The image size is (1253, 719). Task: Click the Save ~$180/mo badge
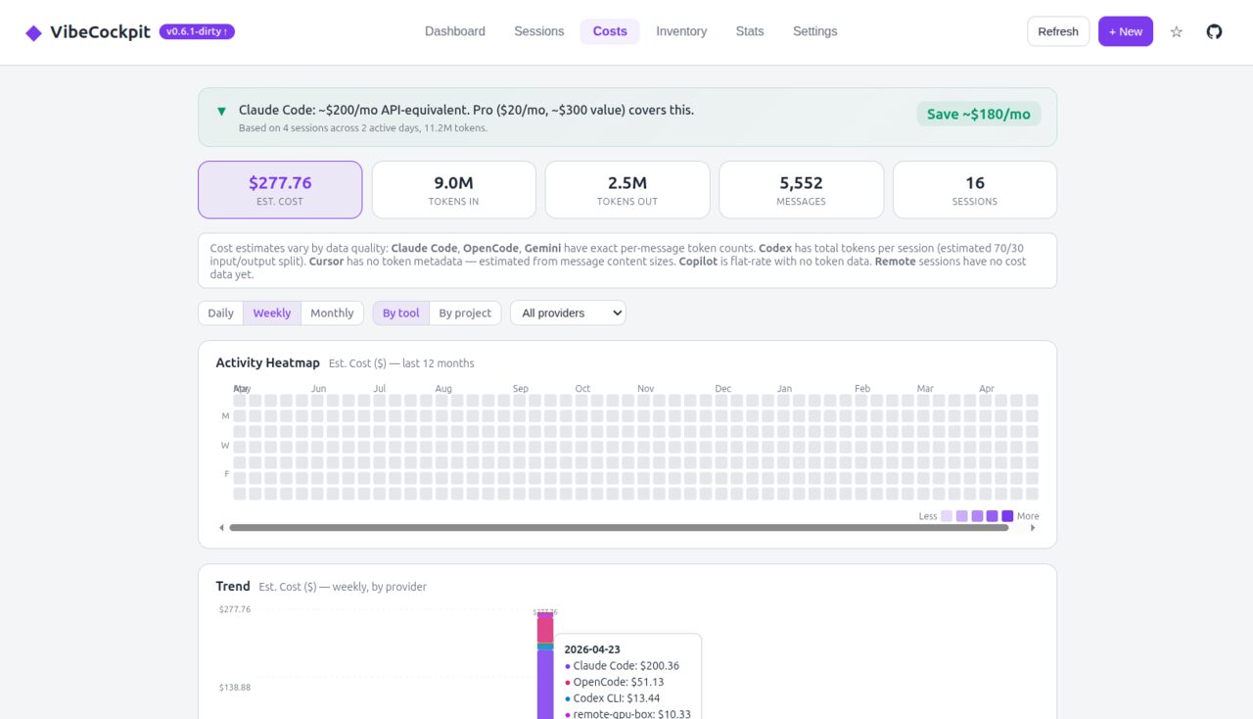(978, 114)
